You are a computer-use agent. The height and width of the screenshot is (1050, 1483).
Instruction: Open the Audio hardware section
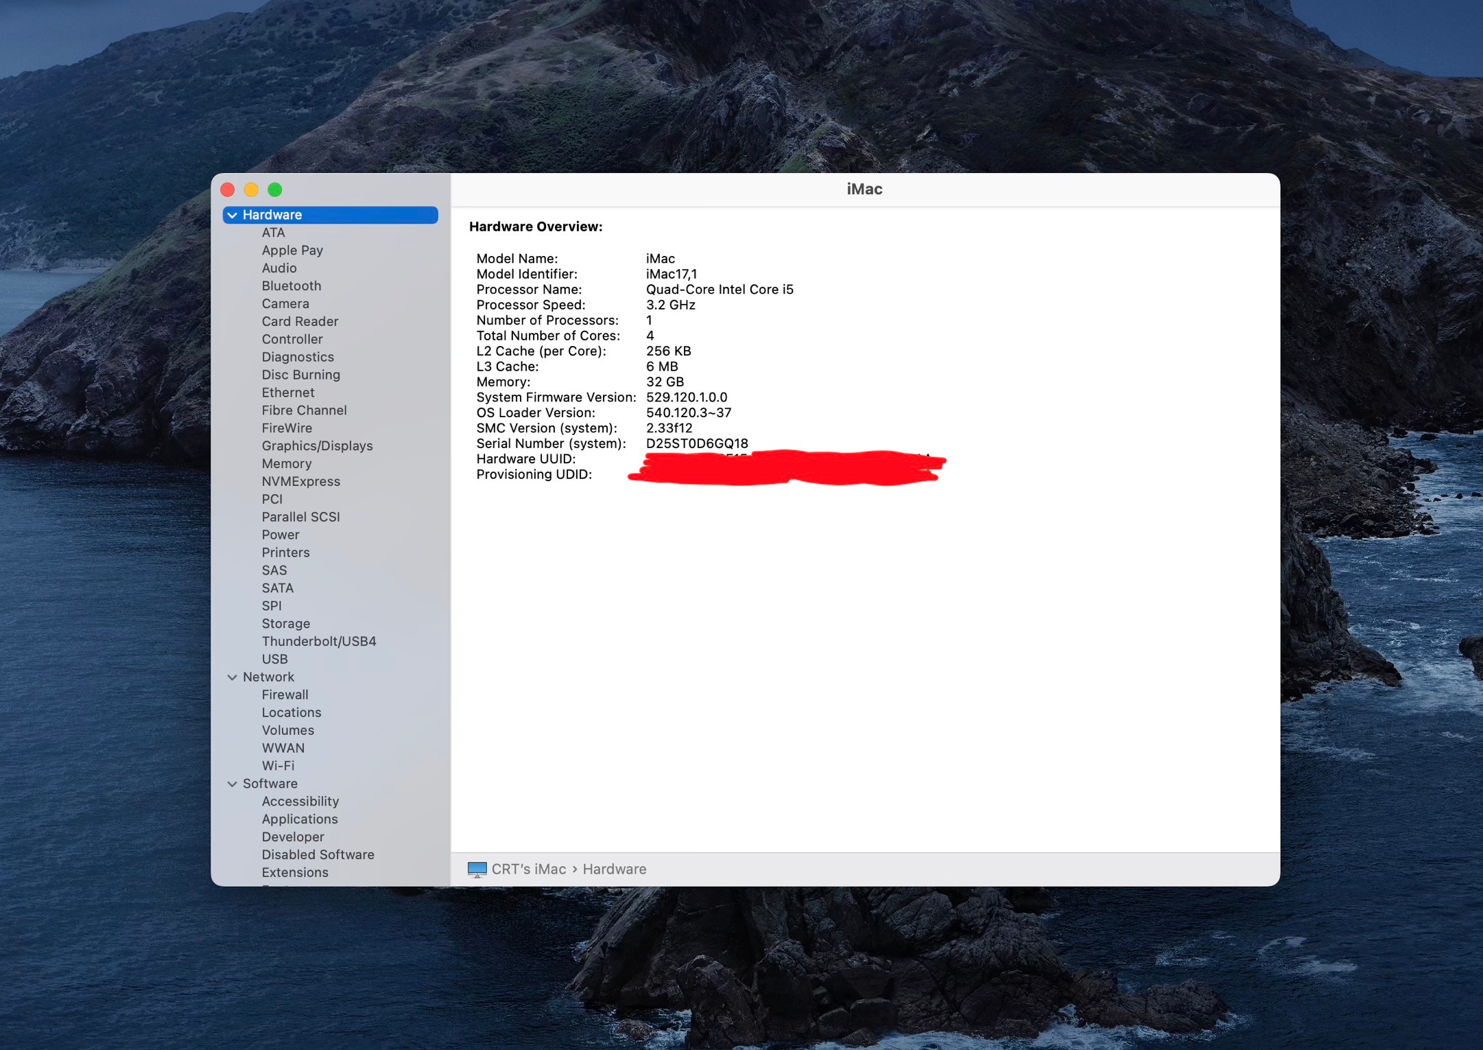(279, 268)
